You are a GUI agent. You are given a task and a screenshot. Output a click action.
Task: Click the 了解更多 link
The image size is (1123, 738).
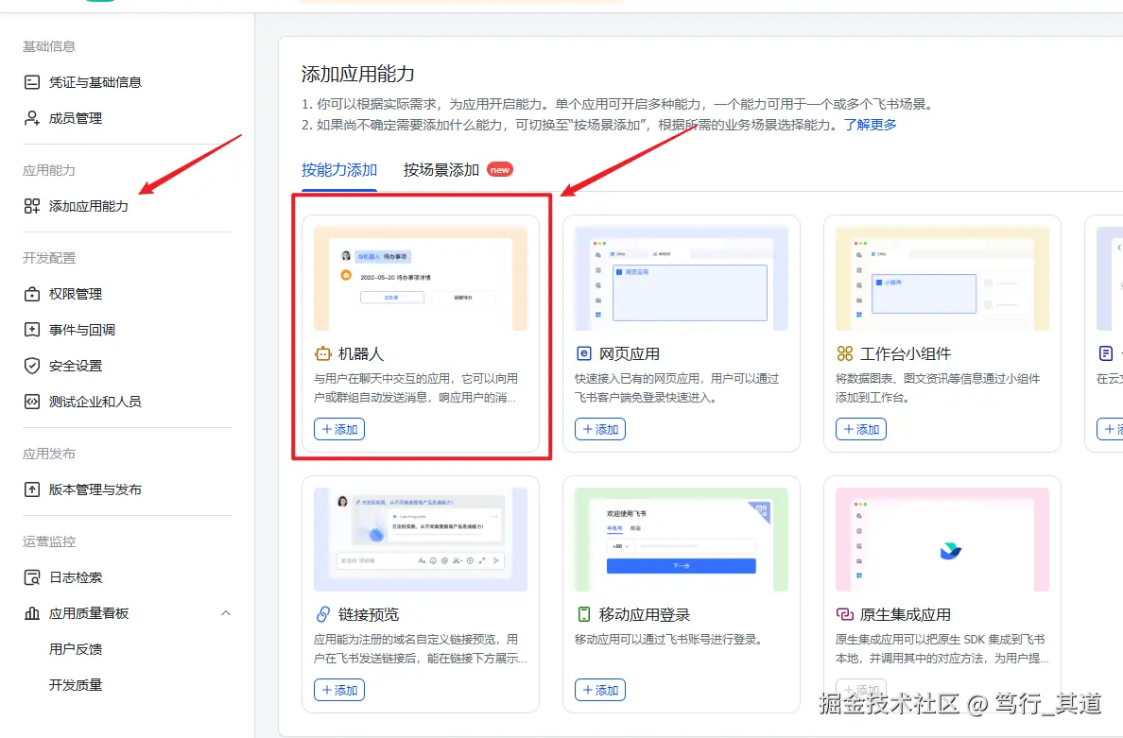(x=871, y=125)
